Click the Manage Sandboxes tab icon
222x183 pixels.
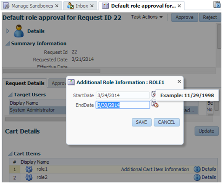pyautogui.click(x=6, y=6)
